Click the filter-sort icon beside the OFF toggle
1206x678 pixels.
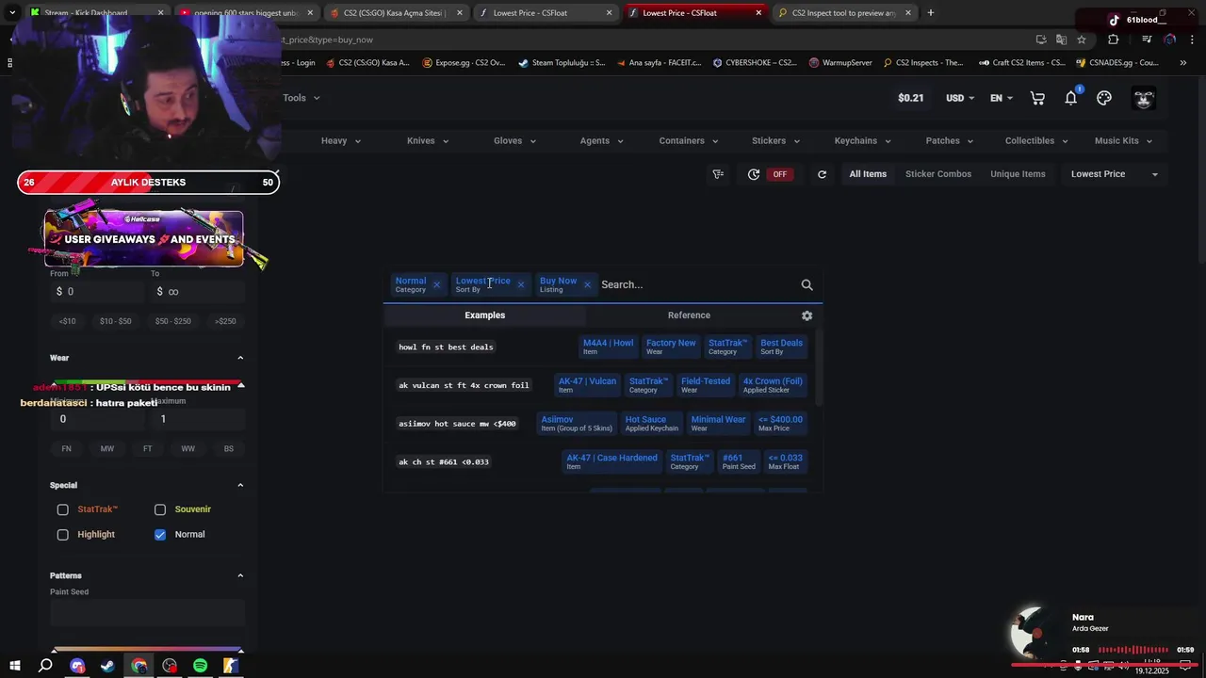pos(718,174)
